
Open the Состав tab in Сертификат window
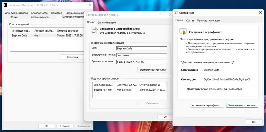click(x=190, y=20)
